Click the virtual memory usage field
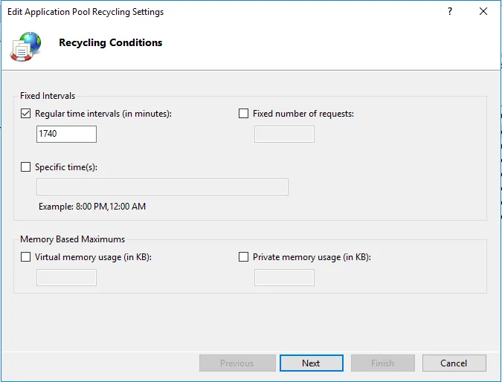The height and width of the screenshot is (382, 502). [66, 277]
